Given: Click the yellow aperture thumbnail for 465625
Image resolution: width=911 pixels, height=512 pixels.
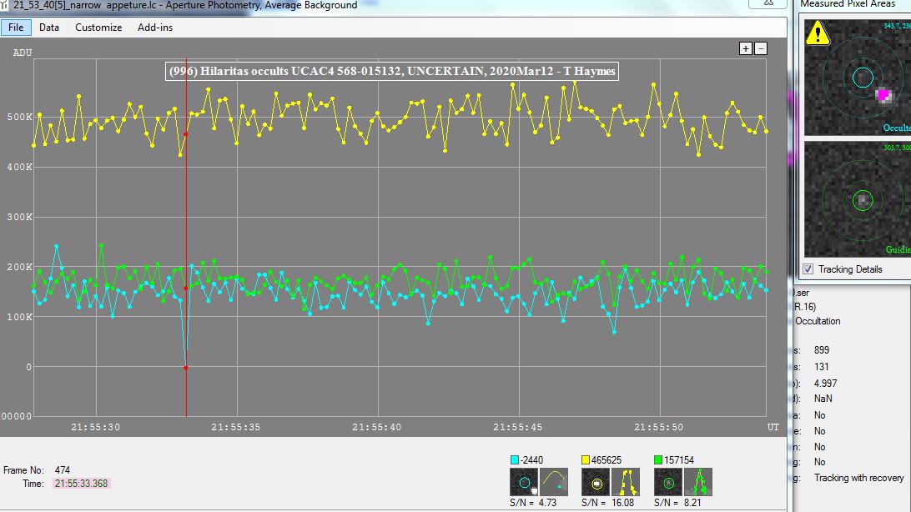Looking at the screenshot, I should (596, 482).
